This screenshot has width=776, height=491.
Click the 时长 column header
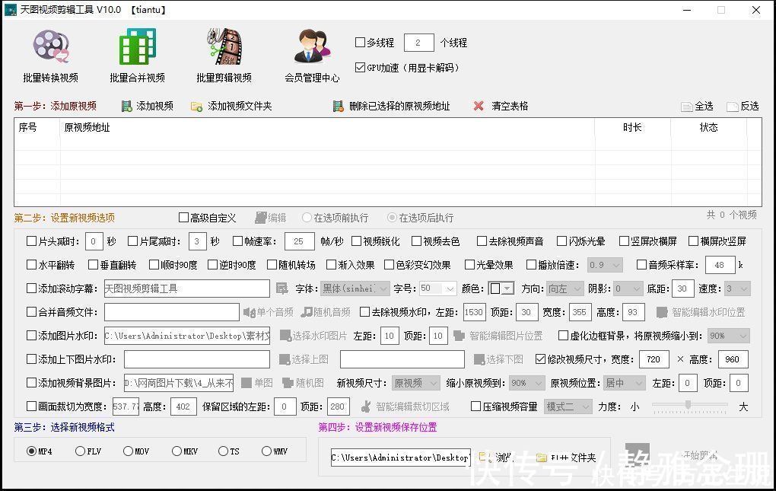coord(632,127)
